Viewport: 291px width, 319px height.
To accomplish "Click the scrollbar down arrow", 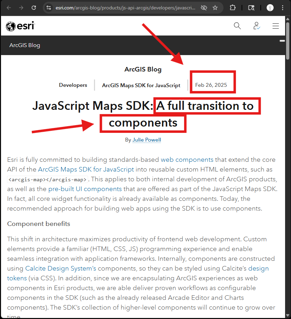I will point(288,316).
